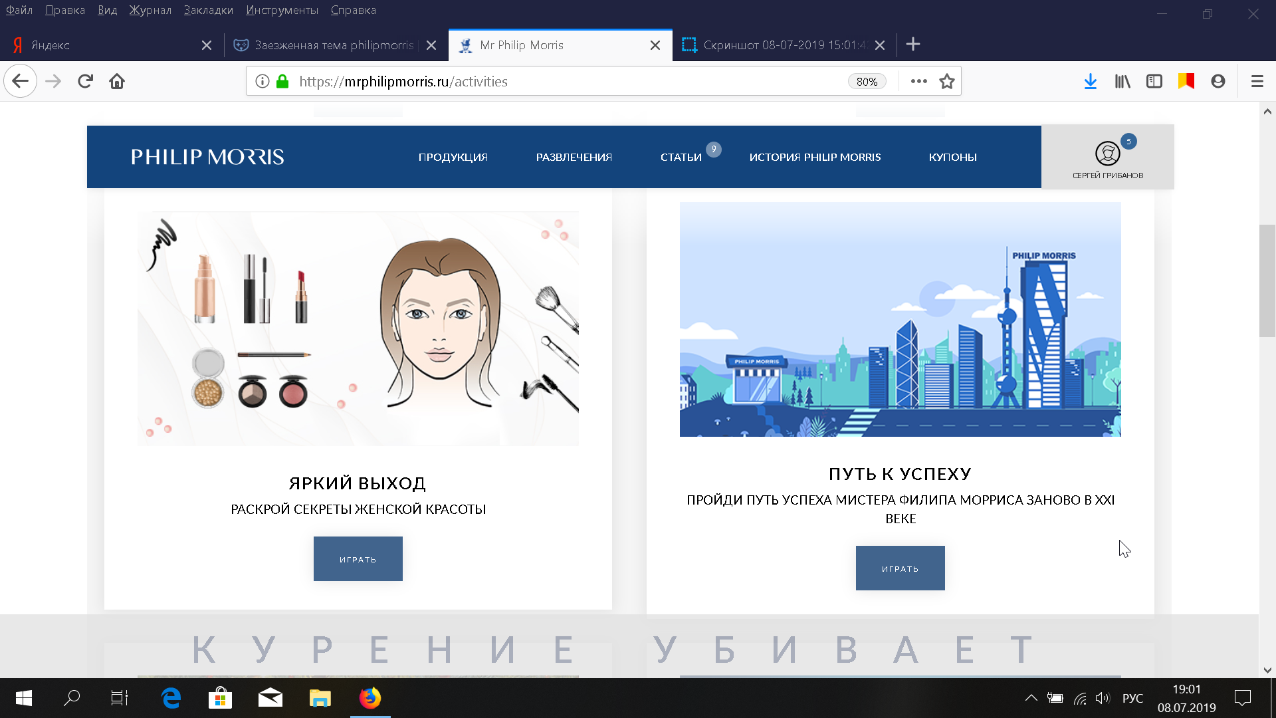Screen dimensions: 1276x718
Task: Go back to the previous page
Action: click(x=20, y=81)
